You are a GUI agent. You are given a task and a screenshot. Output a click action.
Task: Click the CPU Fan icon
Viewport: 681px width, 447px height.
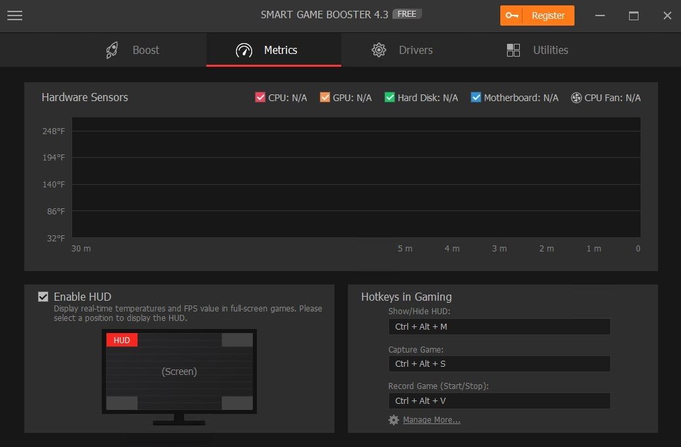click(576, 98)
